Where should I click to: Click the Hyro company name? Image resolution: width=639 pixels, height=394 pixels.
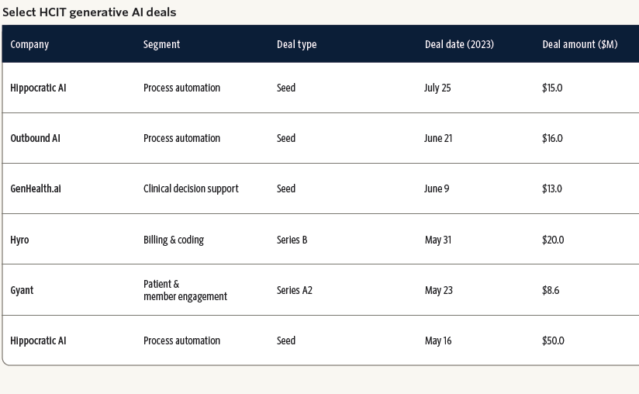pos(19,240)
